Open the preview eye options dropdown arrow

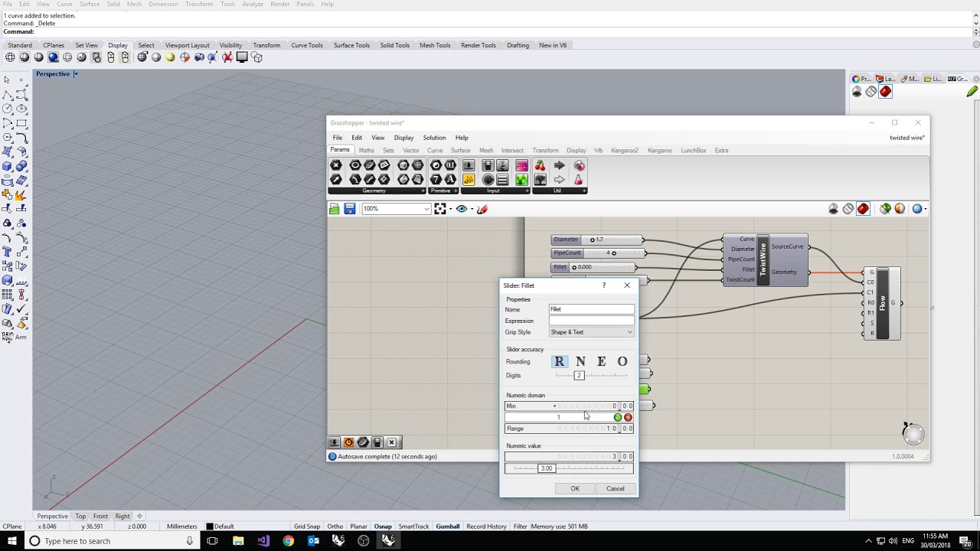point(472,209)
